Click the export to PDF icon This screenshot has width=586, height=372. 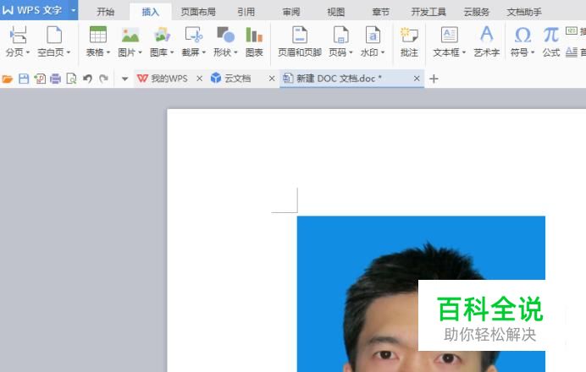(40, 79)
